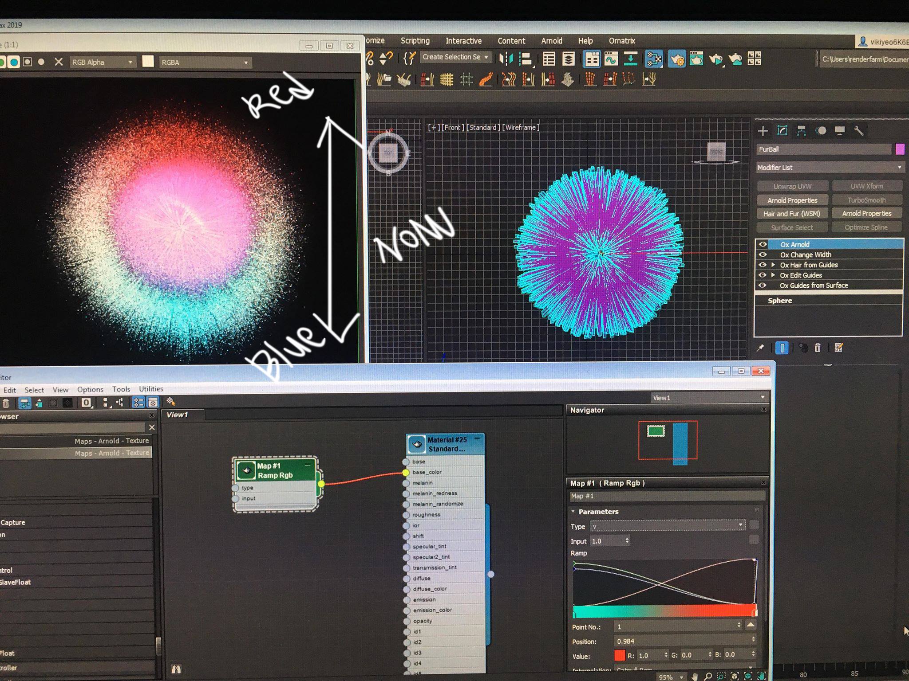Remove modifier with the trash icon
Screen dimensions: 909x681
point(818,348)
